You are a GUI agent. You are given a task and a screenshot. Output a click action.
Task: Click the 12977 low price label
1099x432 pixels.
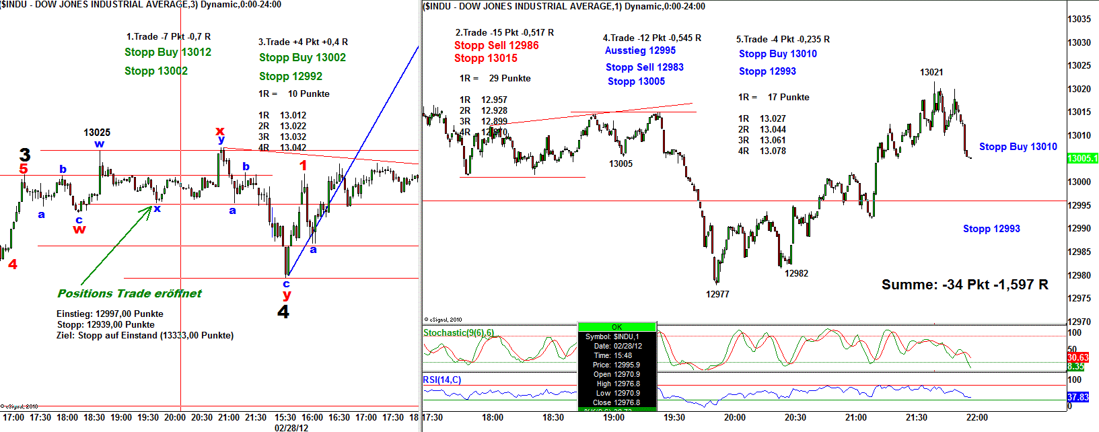pos(717,294)
